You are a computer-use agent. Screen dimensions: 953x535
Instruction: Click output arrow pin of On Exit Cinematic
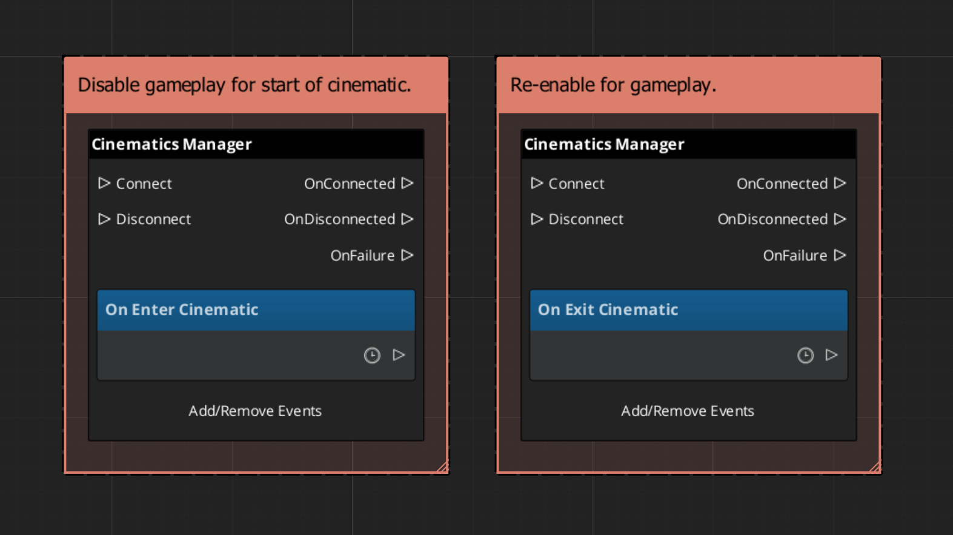831,355
